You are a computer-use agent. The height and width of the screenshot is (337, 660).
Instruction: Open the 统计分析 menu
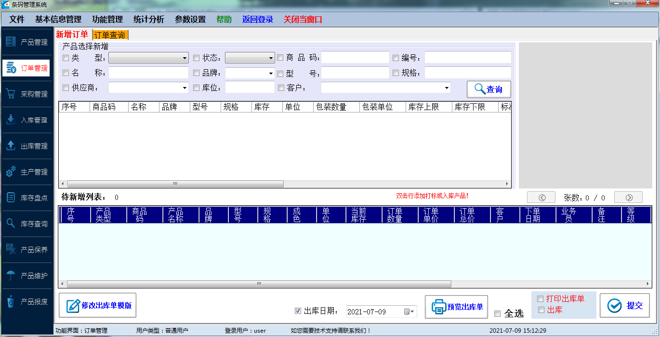pos(149,20)
